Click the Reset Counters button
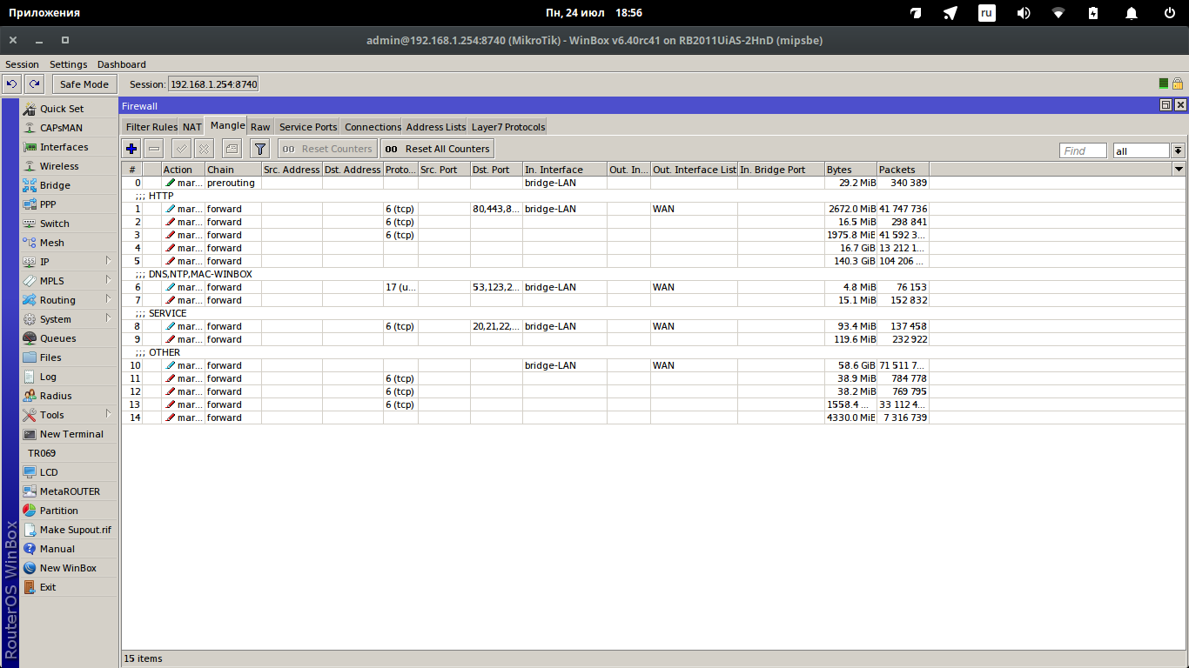1189x668 pixels. (x=327, y=149)
